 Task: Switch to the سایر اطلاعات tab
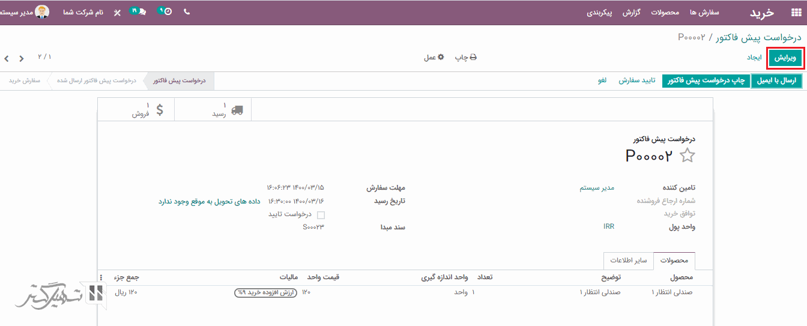click(628, 261)
